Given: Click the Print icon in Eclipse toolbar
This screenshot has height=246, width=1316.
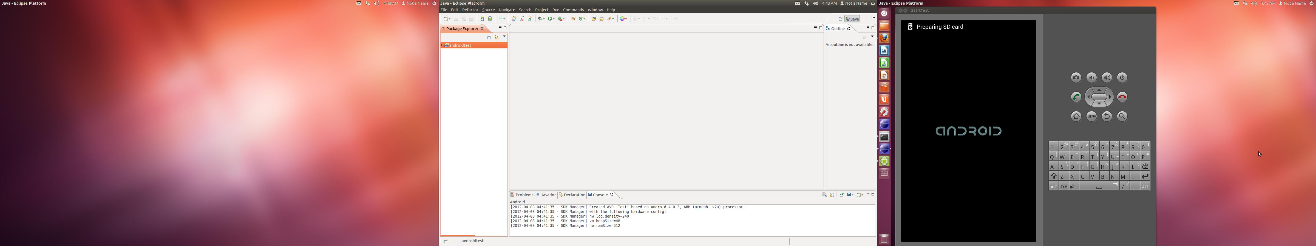Looking at the screenshot, I should 472,19.
